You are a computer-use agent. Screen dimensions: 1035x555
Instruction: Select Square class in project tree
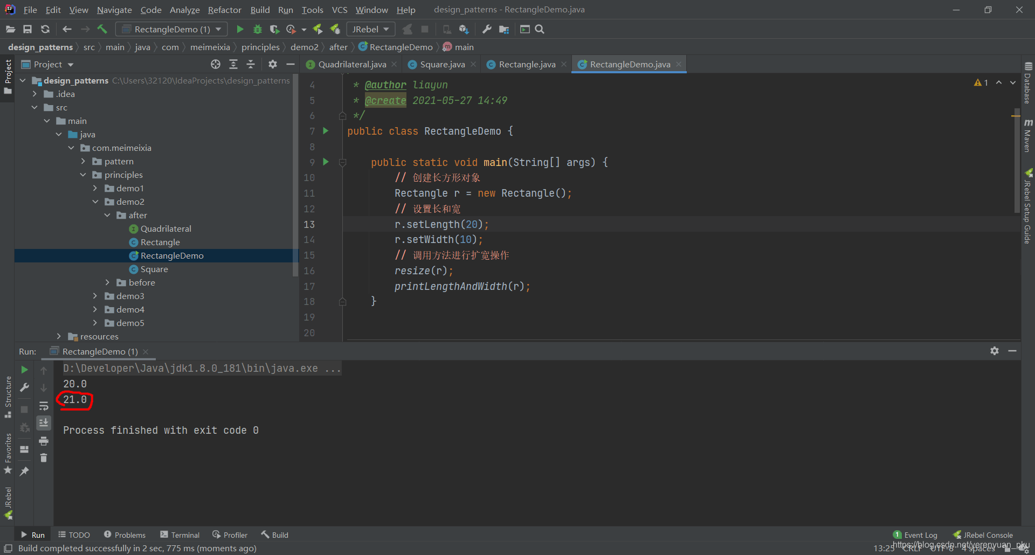click(x=154, y=269)
